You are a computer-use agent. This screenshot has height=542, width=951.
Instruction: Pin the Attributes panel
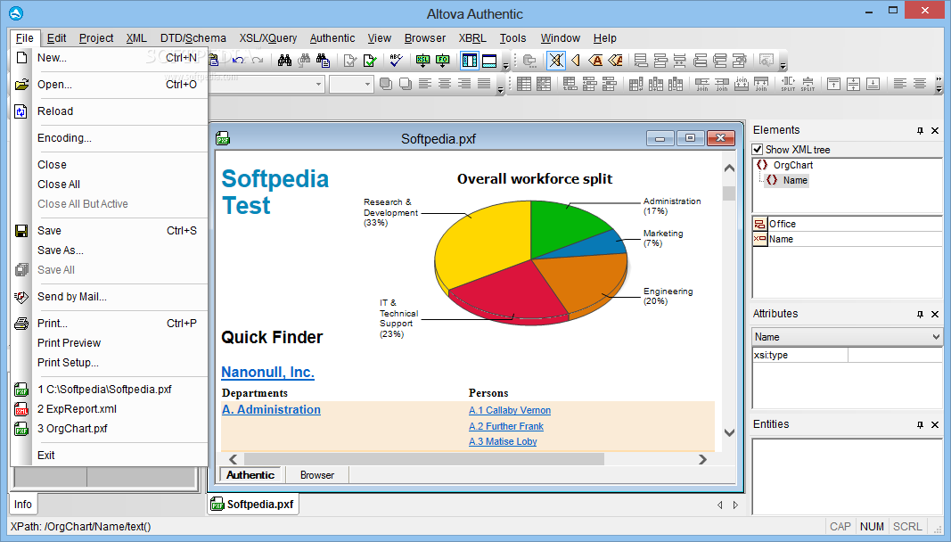coord(920,314)
